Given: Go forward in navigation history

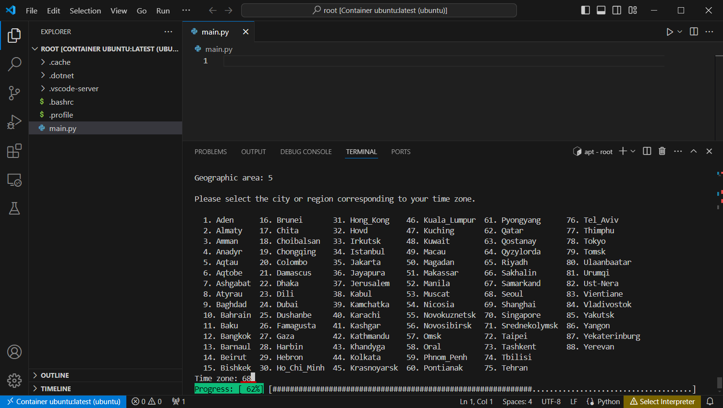Looking at the screenshot, I should (229, 10).
